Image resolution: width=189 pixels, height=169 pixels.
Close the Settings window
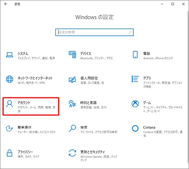pos(183,4)
